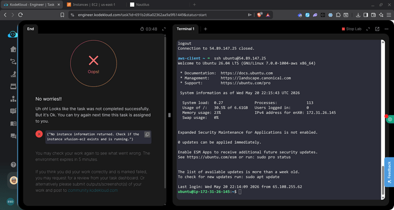This screenshot has width=394, height=210.
Task: Reload the current page
Action: tap(21, 15)
